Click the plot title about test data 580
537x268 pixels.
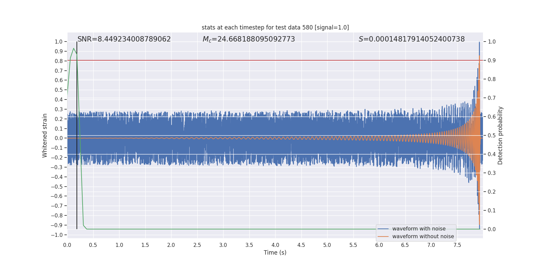click(275, 27)
